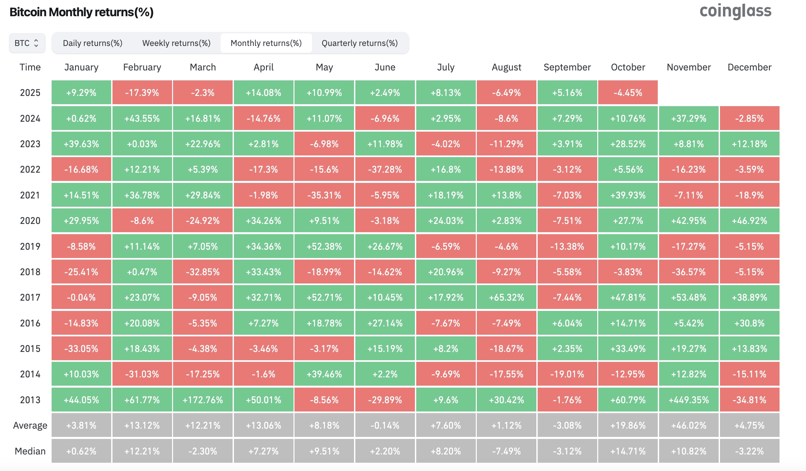
Task: Select the March 2013 +172.76% cell
Action: tap(203, 400)
